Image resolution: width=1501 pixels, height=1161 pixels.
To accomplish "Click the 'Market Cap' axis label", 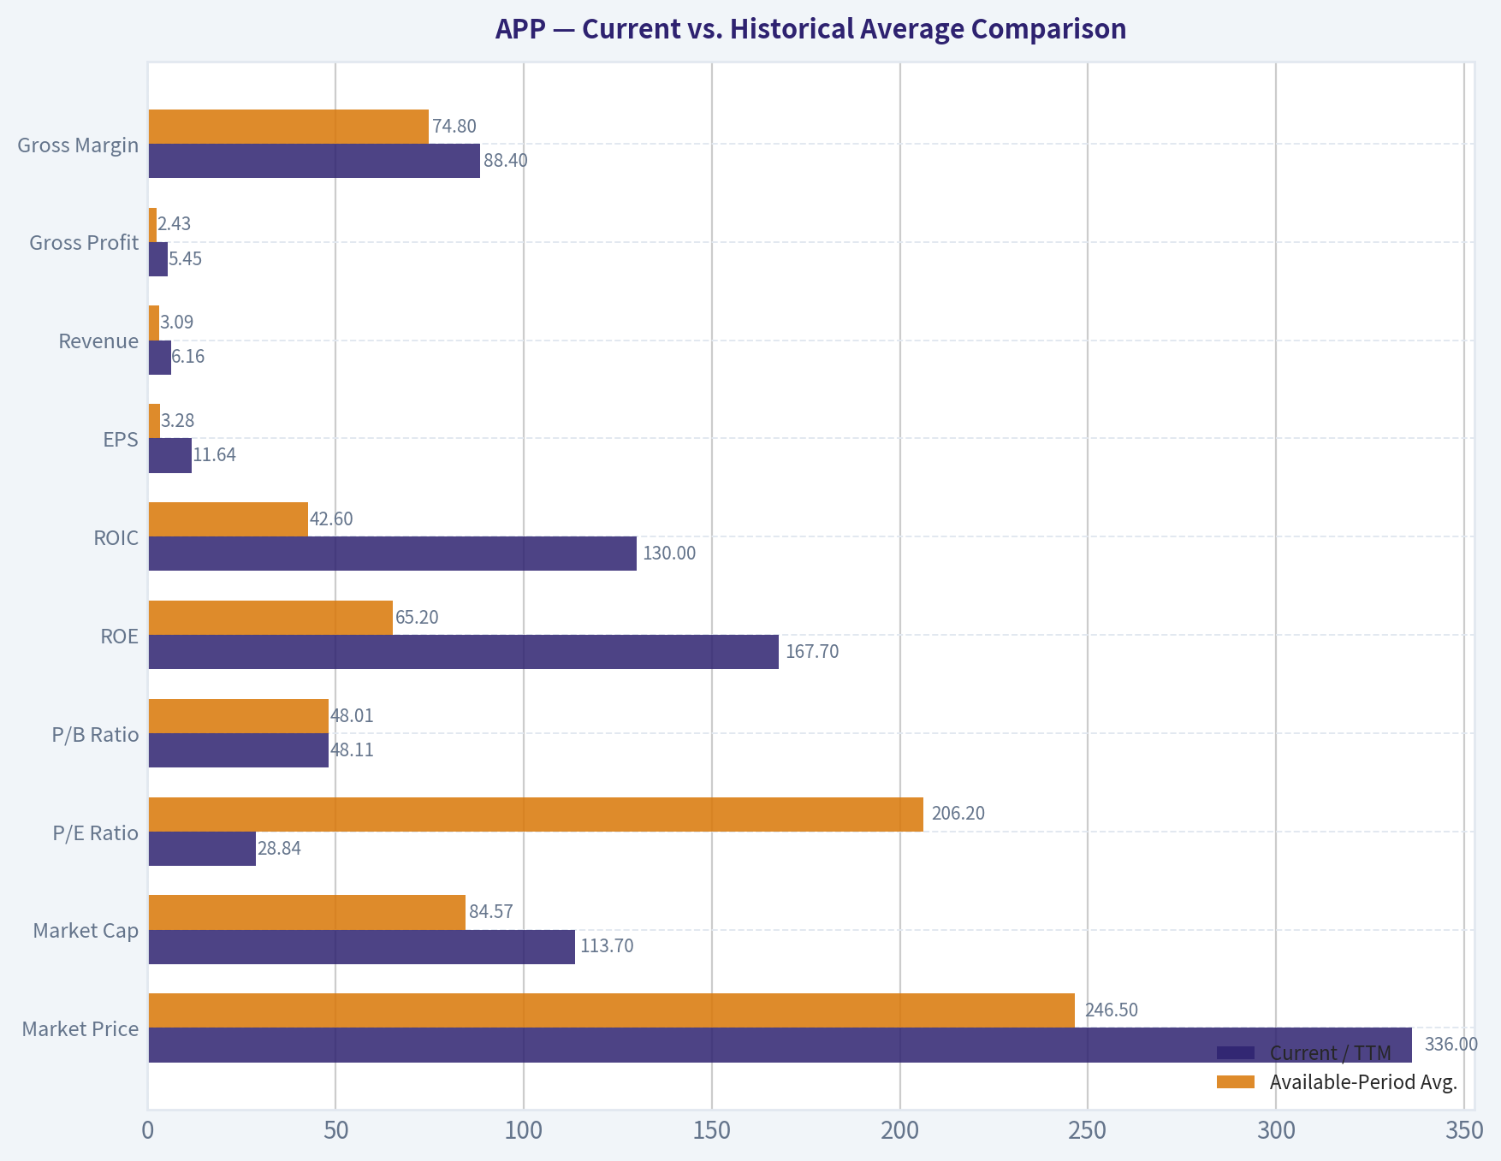I will pyautogui.click(x=86, y=931).
